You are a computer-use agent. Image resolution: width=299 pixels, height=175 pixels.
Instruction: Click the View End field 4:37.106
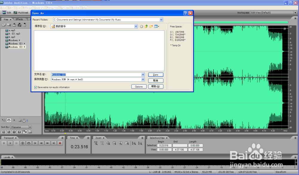[x=180, y=150]
